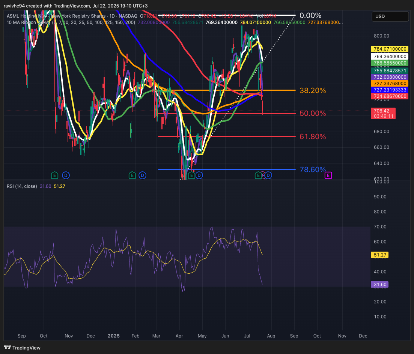The height and width of the screenshot is (354, 414).
Task: Click the 90.00 RSI scale value
Action: [380, 197]
